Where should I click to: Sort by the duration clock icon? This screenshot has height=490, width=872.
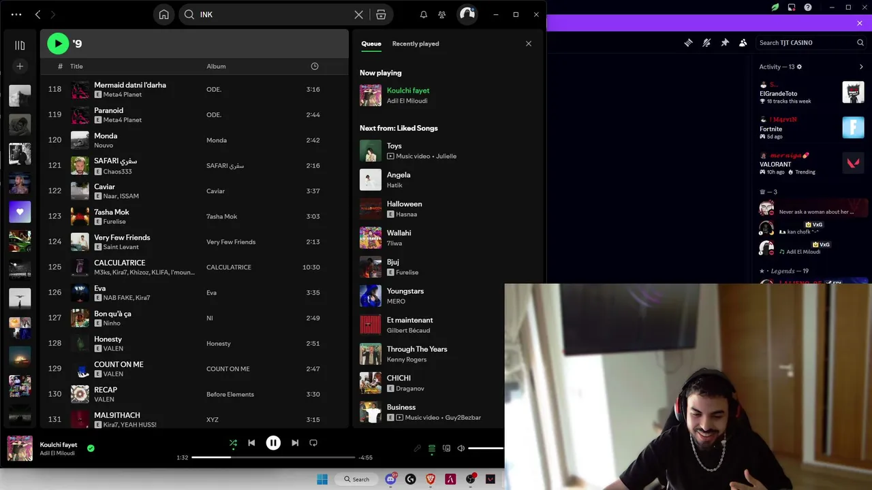coord(314,66)
